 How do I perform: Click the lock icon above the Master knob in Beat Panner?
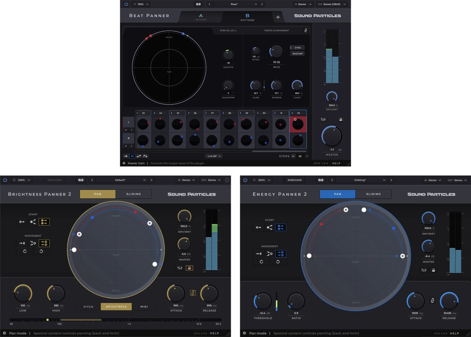point(341,120)
